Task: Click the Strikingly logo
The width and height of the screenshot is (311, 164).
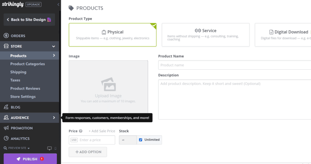Action: coord(13,4)
